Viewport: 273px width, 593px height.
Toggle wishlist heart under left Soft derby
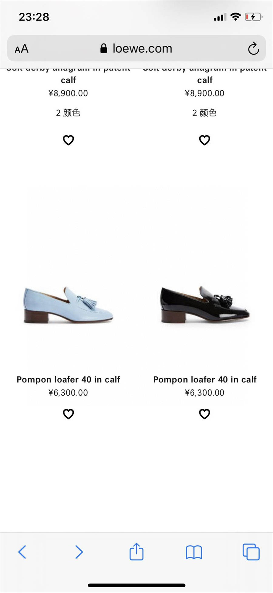(68, 140)
